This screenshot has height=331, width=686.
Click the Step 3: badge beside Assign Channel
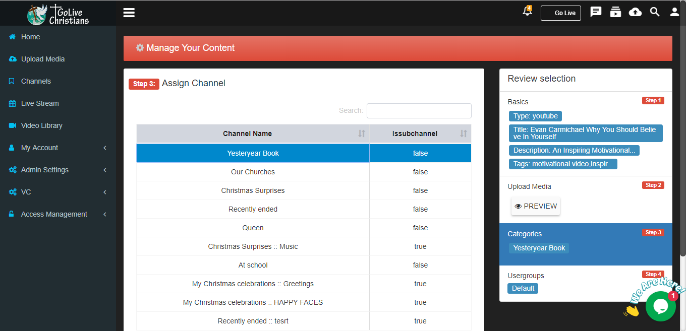pyautogui.click(x=144, y=84)
